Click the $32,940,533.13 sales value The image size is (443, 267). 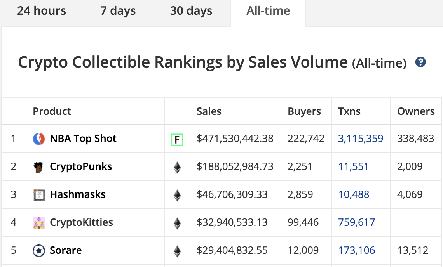click(232, 222)
